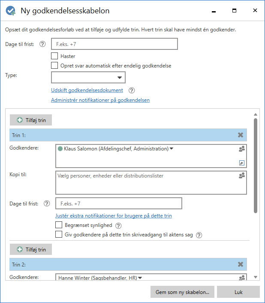Click help icon next to top Dage til frist
265x303 pixels.
coord(42,44)
